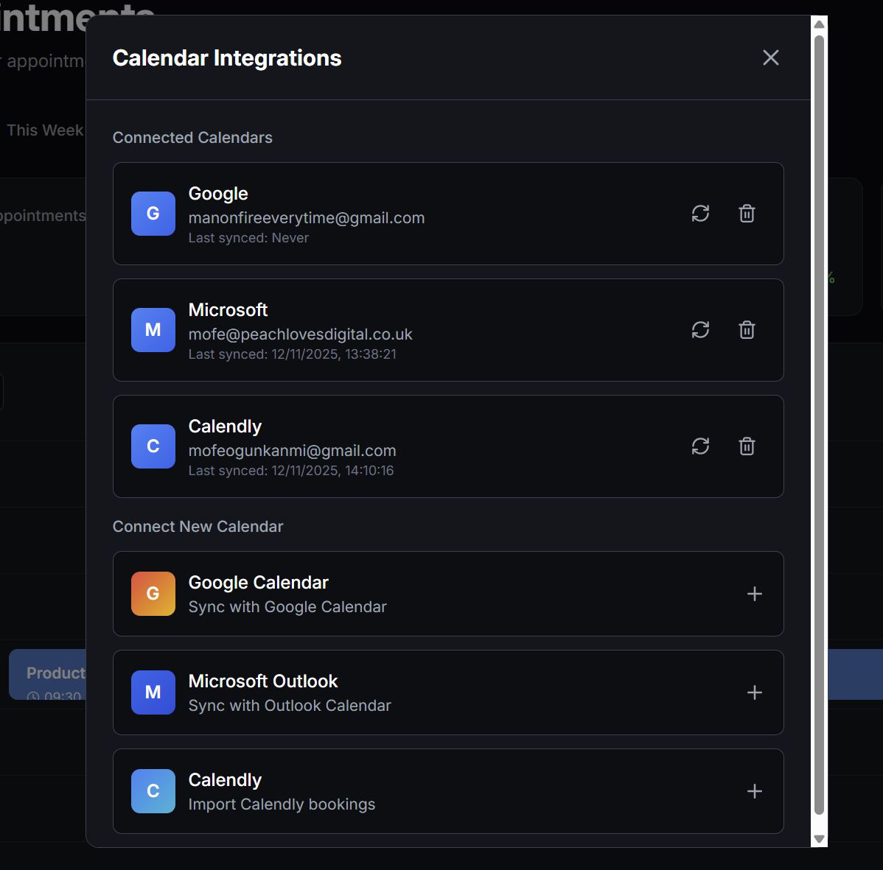Close the Calendar Integrations dialog
Image resolution: width=883 pixels, height=870 pixels.
coord(770,57)
